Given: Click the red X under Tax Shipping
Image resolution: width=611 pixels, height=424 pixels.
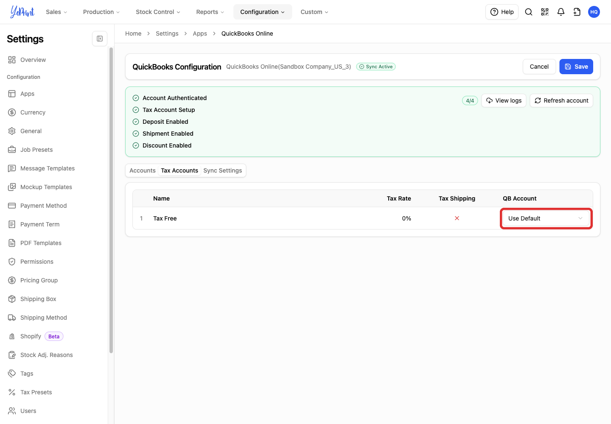Looking at the screenshot, I should (x=457, y=218).
